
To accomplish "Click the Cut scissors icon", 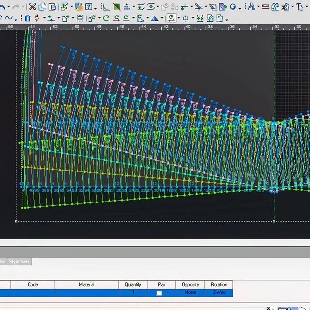I will coord(32,7).
